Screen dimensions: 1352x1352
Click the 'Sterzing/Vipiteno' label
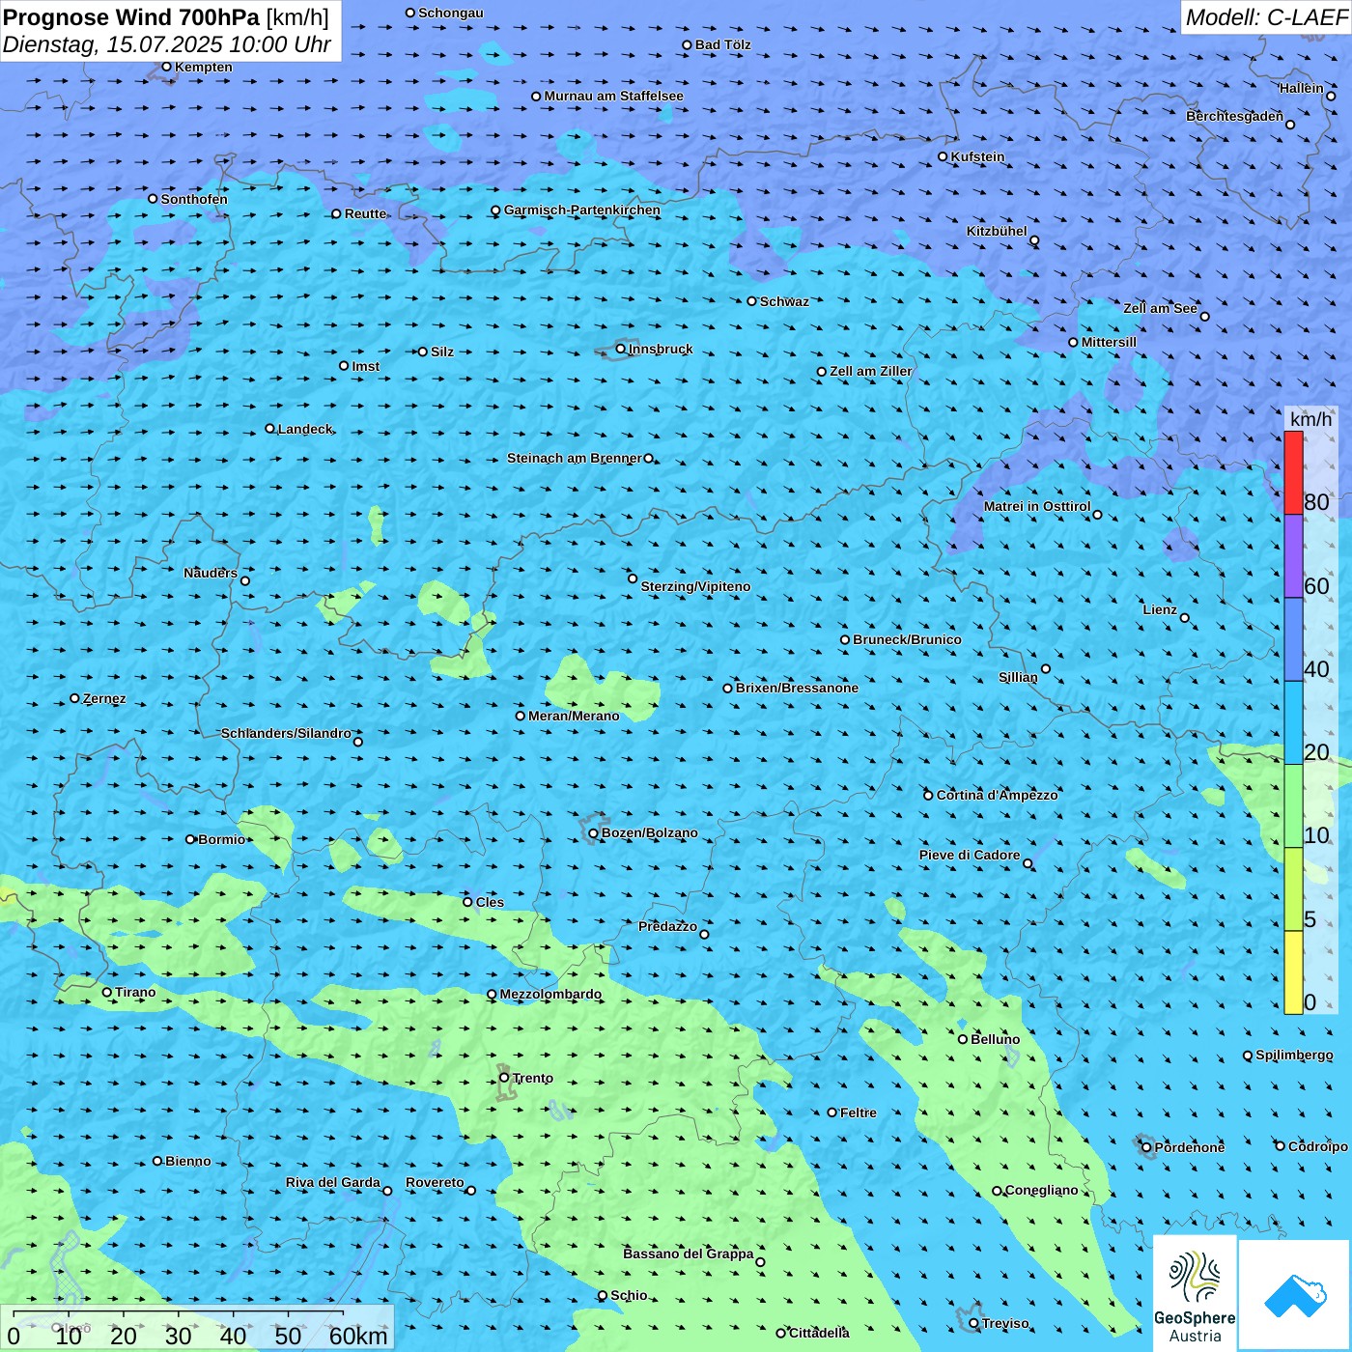695,586
